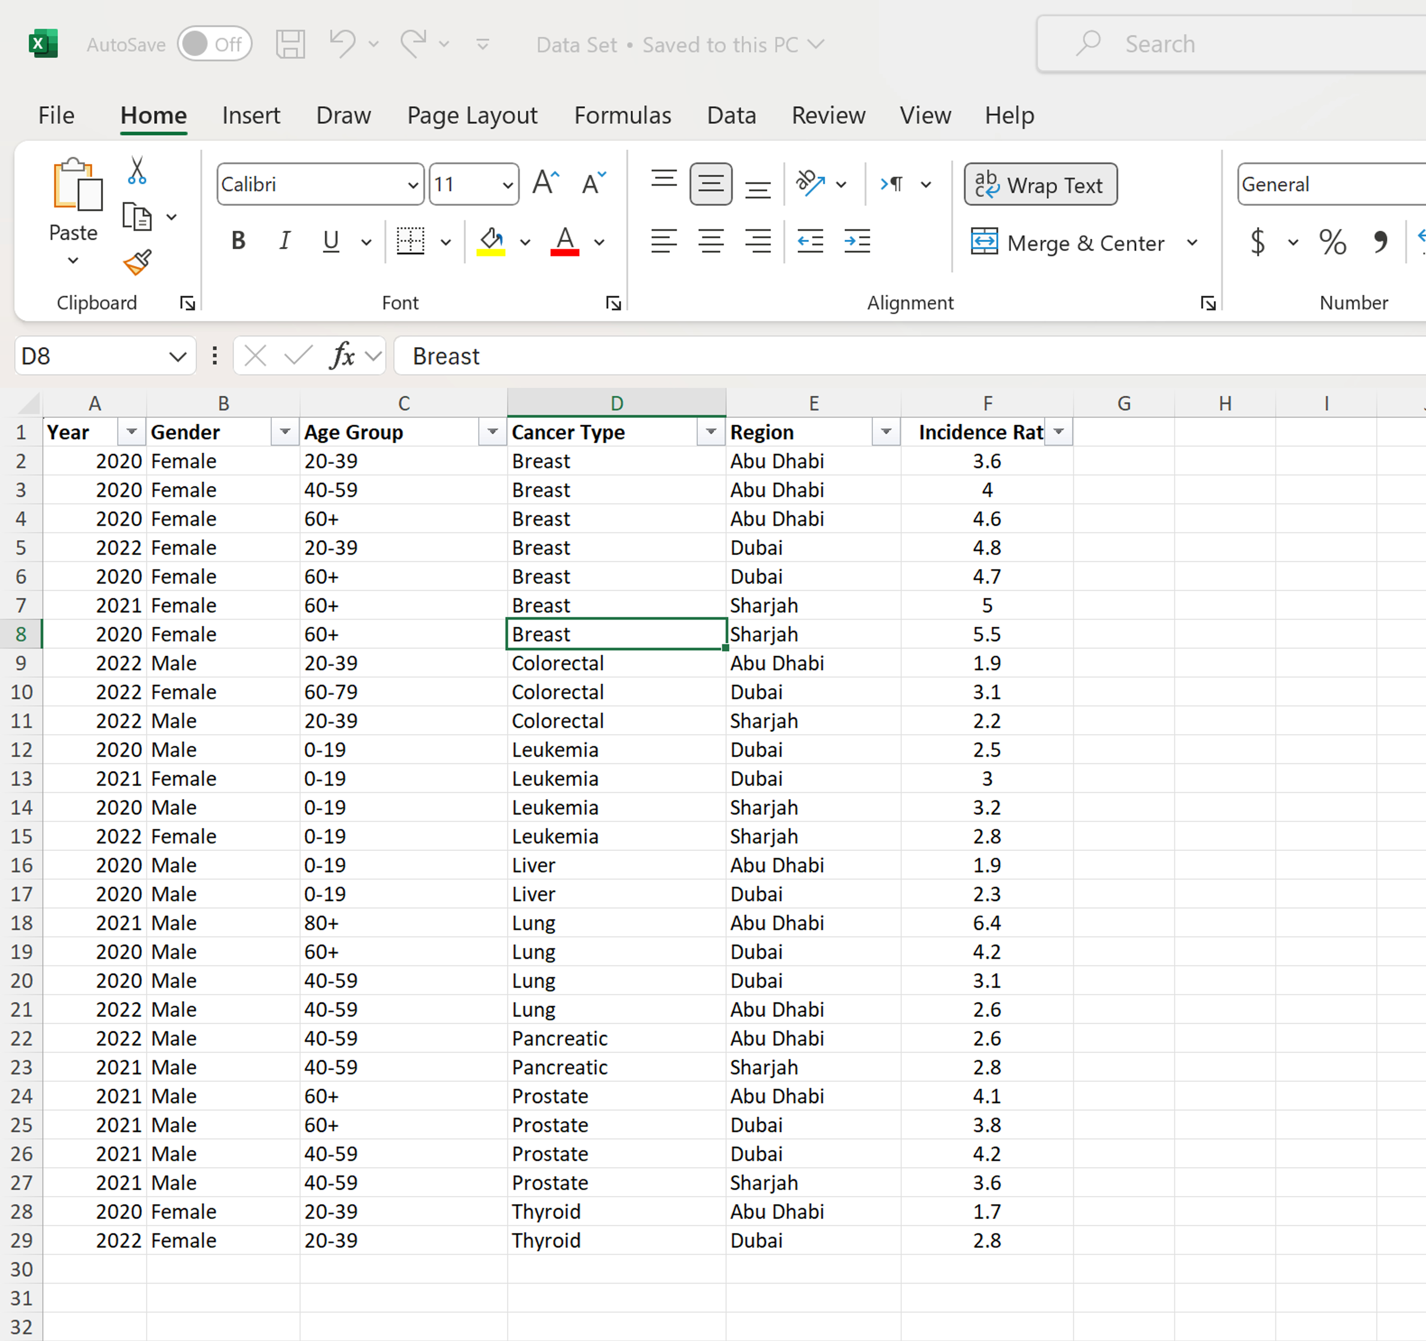Expand the Region column filter arrow
This screenshot has height=1341, width=1426.
pos(886,433)
